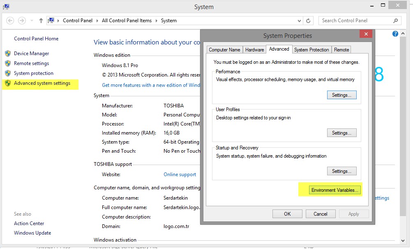Select the System Protection tab

311,50
